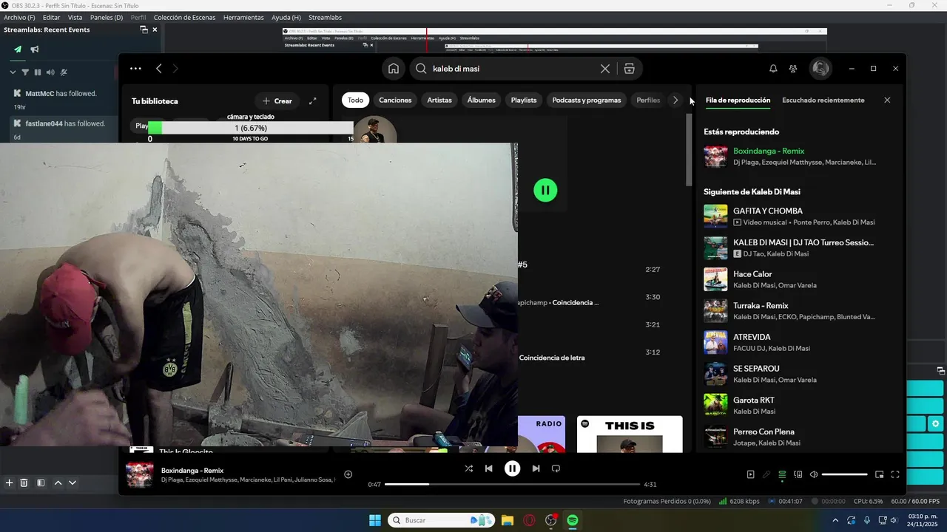Mute Spotify with the speaker icon

(814, 474)
